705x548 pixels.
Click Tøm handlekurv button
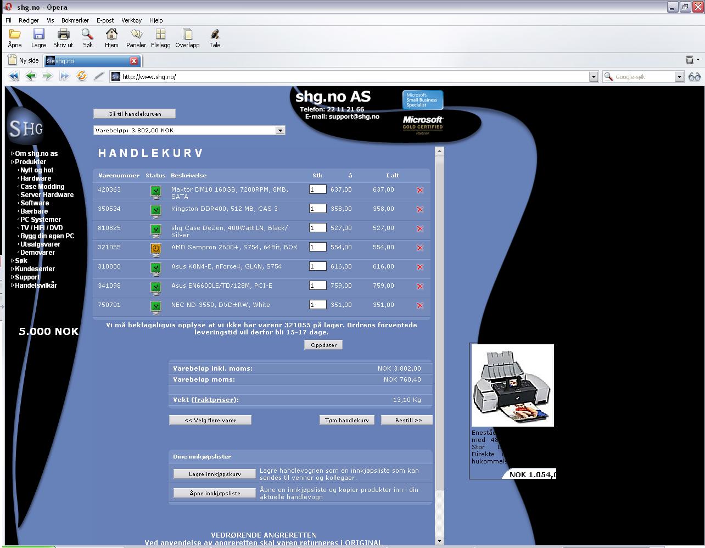coord(347,420)
